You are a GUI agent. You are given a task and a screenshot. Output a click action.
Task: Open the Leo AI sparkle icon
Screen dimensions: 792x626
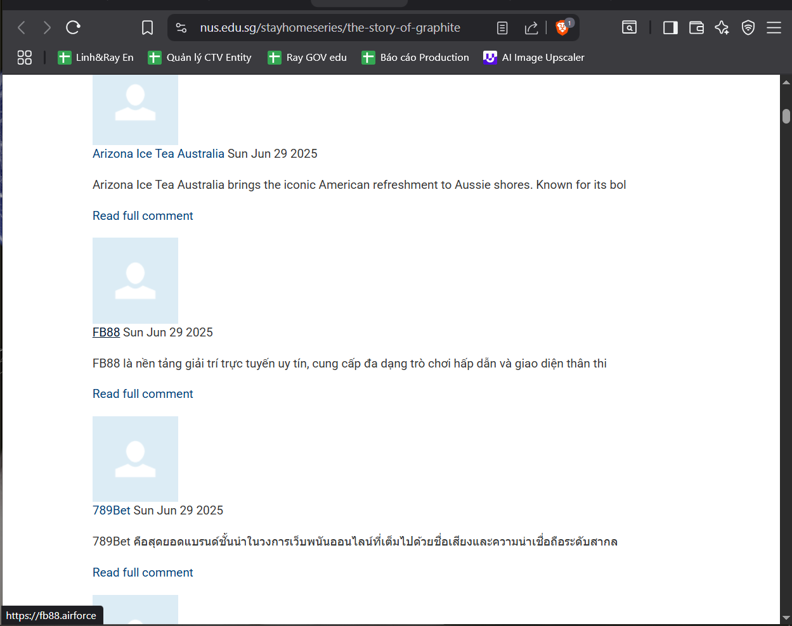pyautogui.click(x=722, y=27)
